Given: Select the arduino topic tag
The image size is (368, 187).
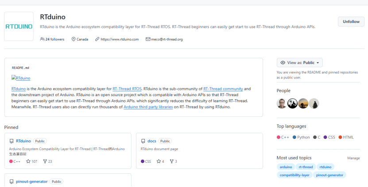Looking at the screenshot, I should click(x=286, y=167).
